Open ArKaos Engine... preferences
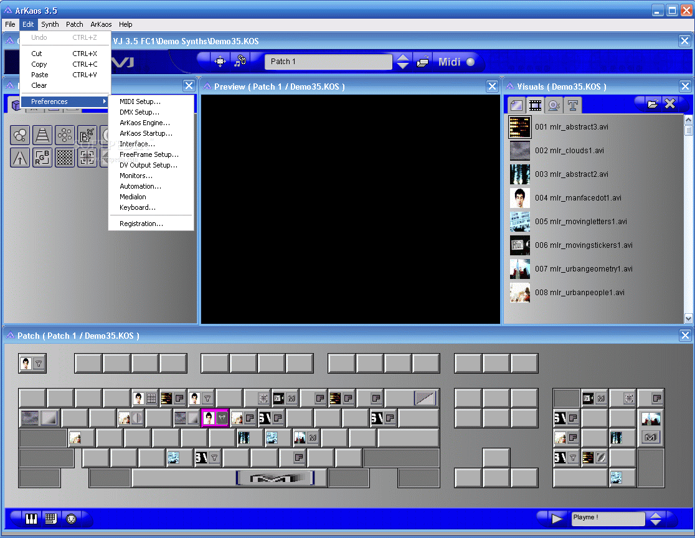This screenshot has width=695, height=538. pos(151,123)
